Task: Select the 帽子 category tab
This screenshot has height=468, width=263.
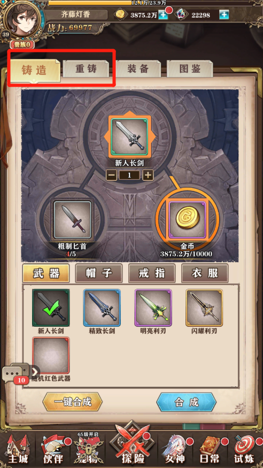Action: 99,273
